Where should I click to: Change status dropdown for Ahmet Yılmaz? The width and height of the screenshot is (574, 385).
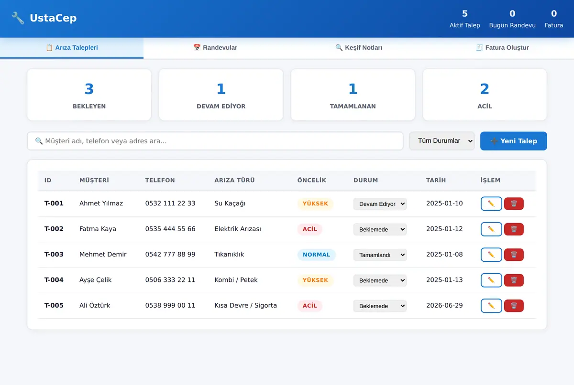point(380,204)
